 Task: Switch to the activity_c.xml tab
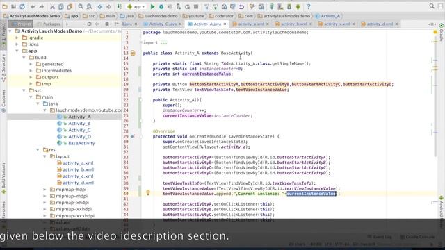point(337,24)
